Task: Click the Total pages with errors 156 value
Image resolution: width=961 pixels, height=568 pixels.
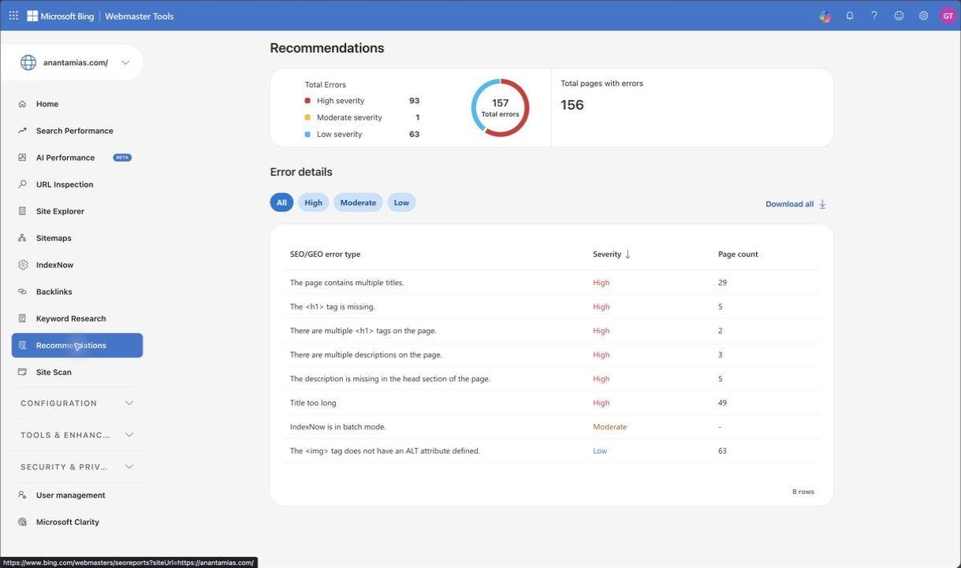Action: click(572, 105)
